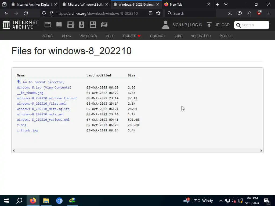Viewport: 275px width, 206px height.
Task: Click UPLOAD link text
Action: pyautogui.click(x=222, y=25)
